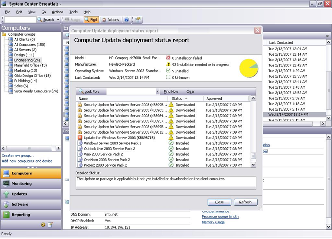
Task: Select the Wed 2/14/2007 12:14 PM computer row
Action: coord(294,114)
